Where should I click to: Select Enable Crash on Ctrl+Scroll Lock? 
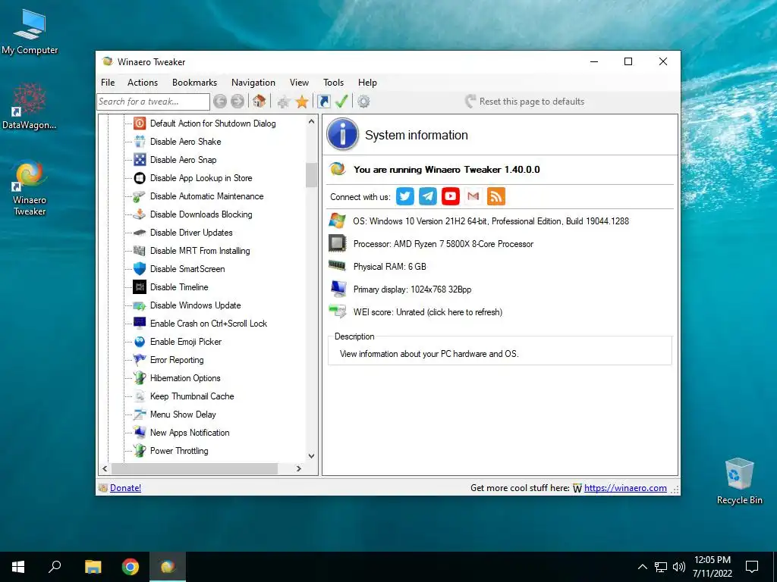coord(209,324)
